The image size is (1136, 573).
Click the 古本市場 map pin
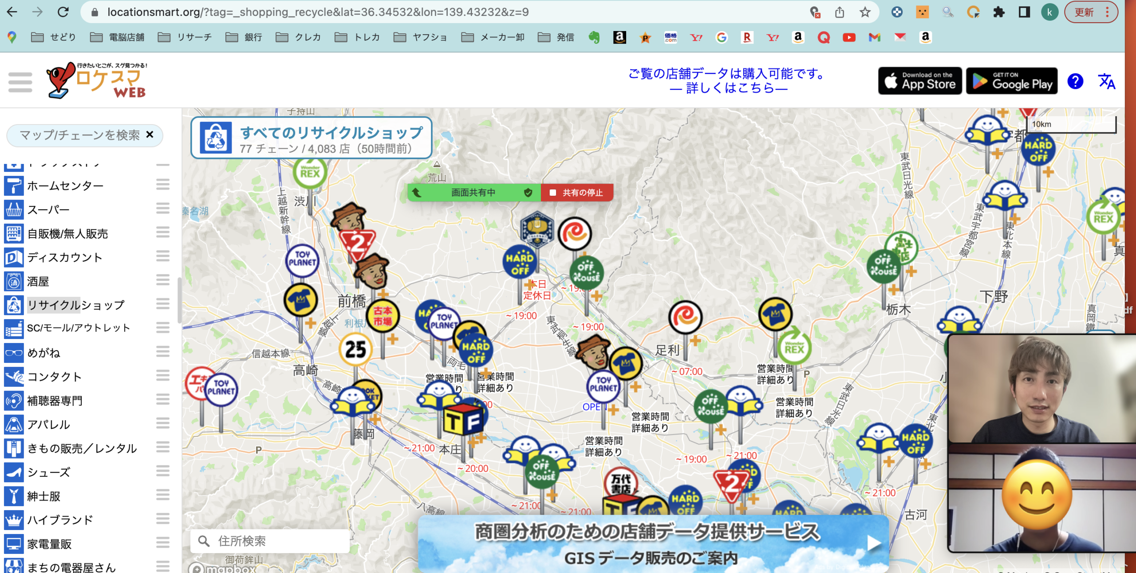point(383,316)
